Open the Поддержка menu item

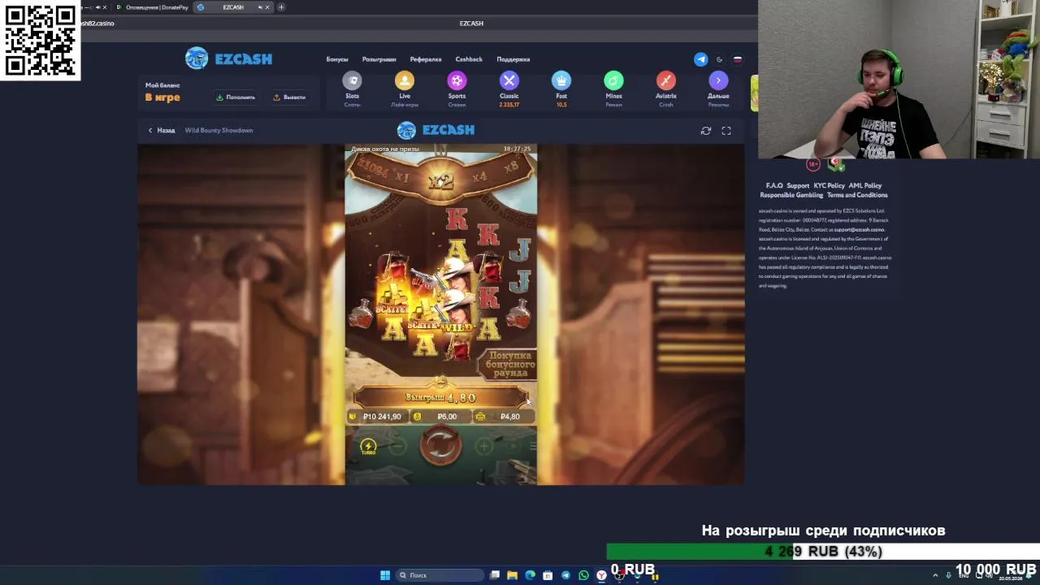click(513, 59)
